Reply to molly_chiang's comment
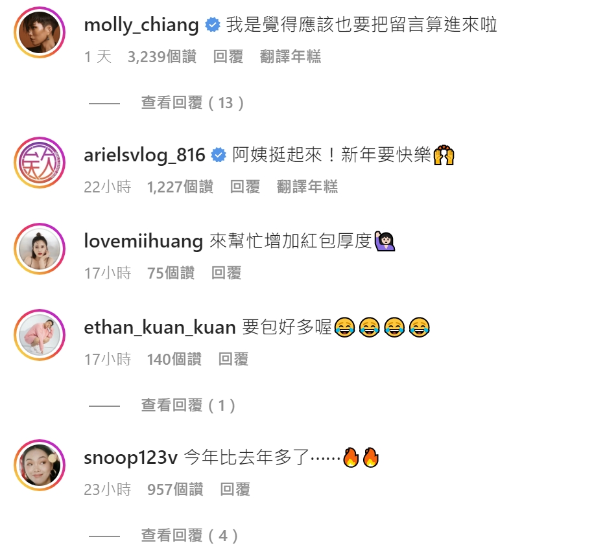 tap(228, 57)
